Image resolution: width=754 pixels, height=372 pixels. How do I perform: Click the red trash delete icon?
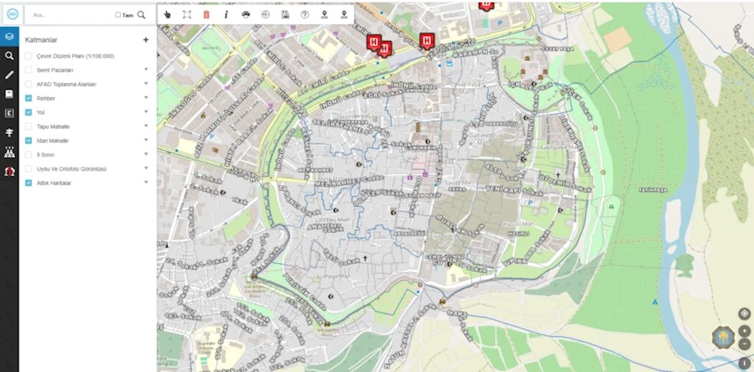206,14
